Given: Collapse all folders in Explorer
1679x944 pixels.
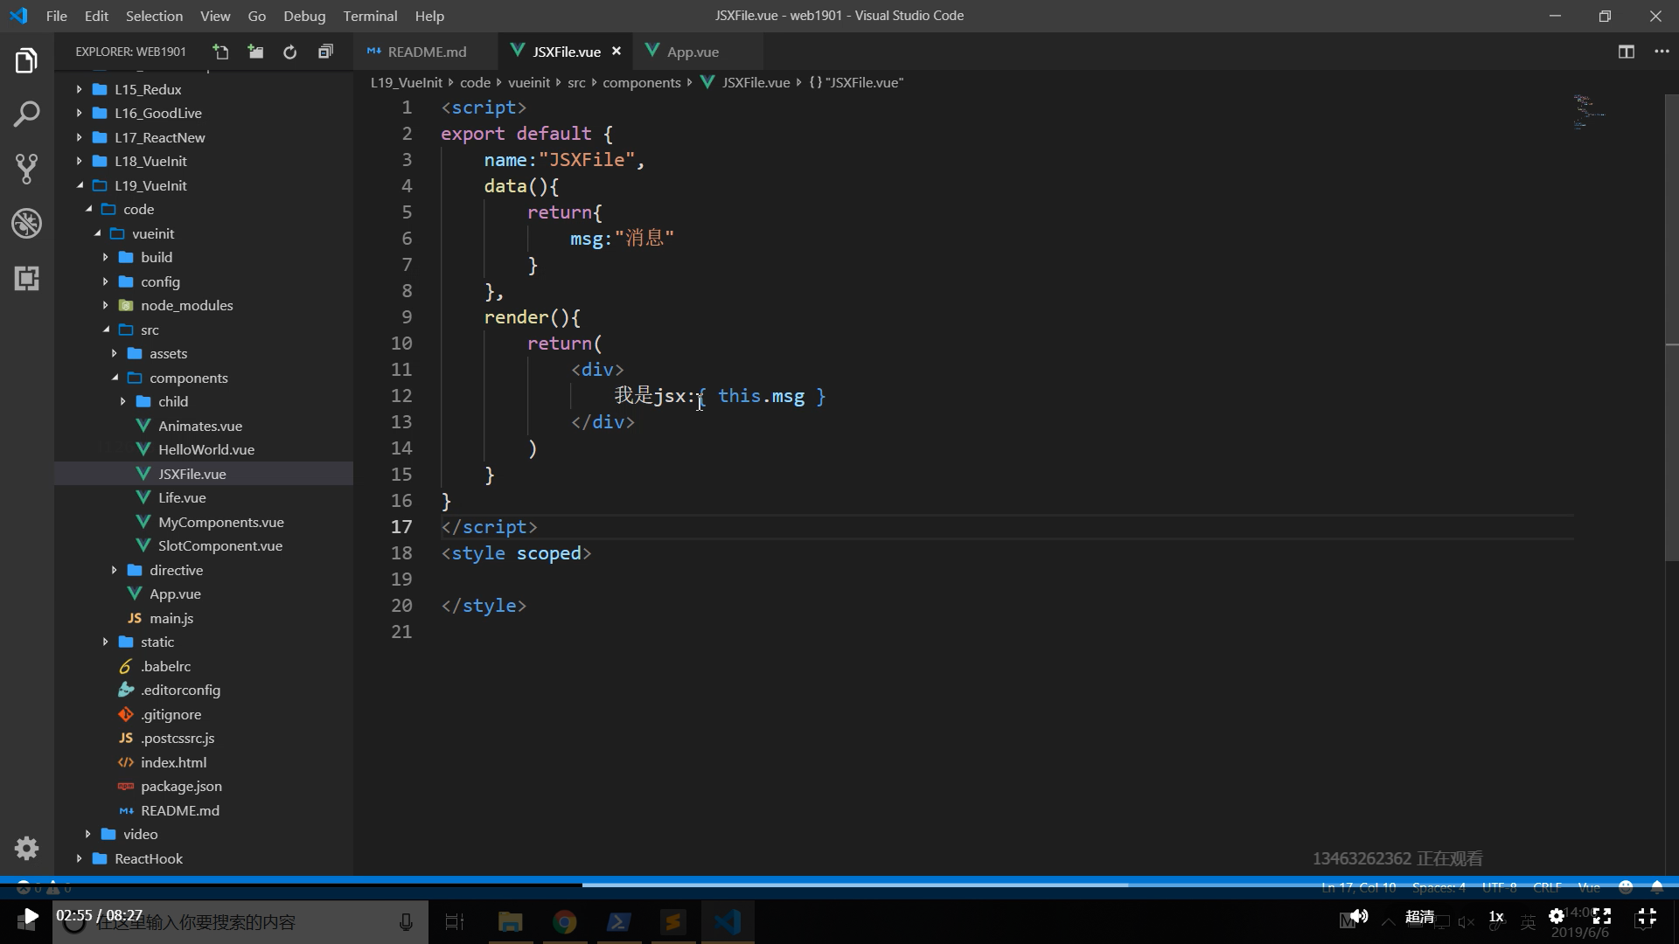Looking at the screenshot, I should [325, 52].
